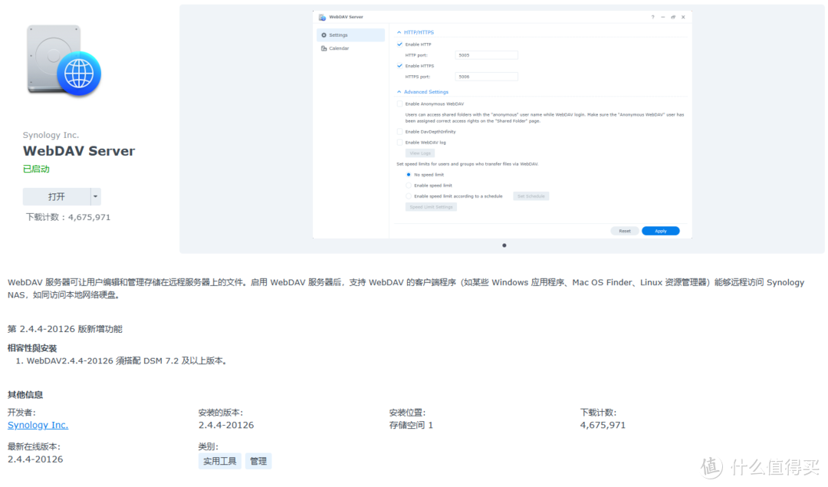Enable Anonymous WebDAV checkbox
The height and width of the screenshot is (487, 828).
(x=399, y=104)
